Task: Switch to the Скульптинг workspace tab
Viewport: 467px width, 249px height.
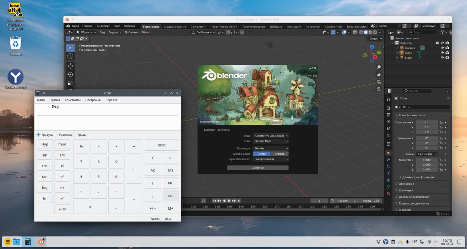Action: click(x=198, y=27)
